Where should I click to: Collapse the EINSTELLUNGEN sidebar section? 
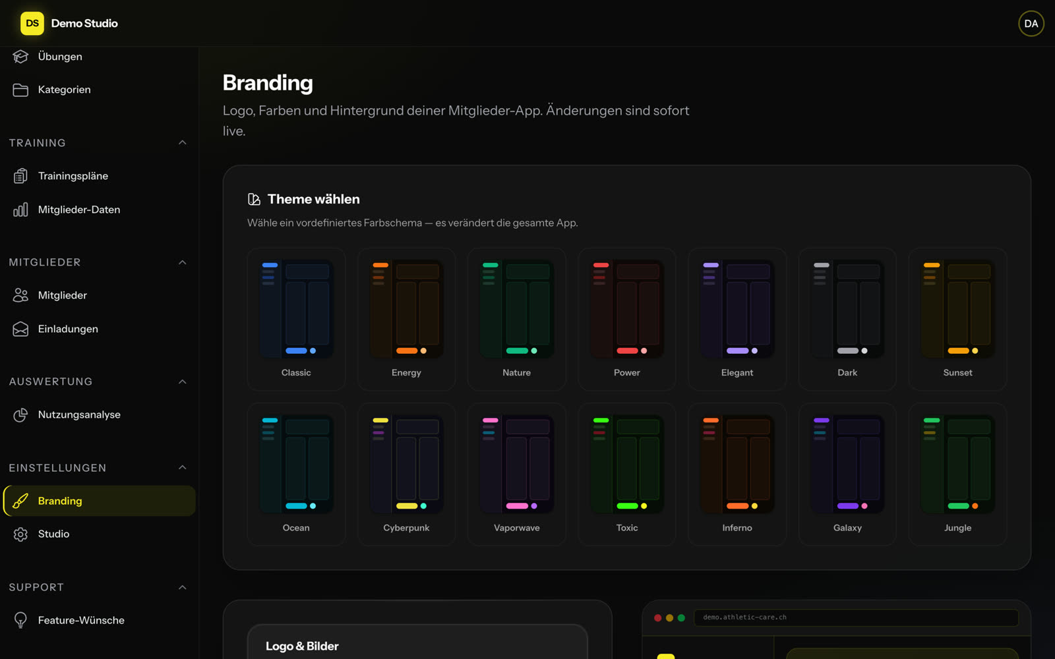[183, 468]
